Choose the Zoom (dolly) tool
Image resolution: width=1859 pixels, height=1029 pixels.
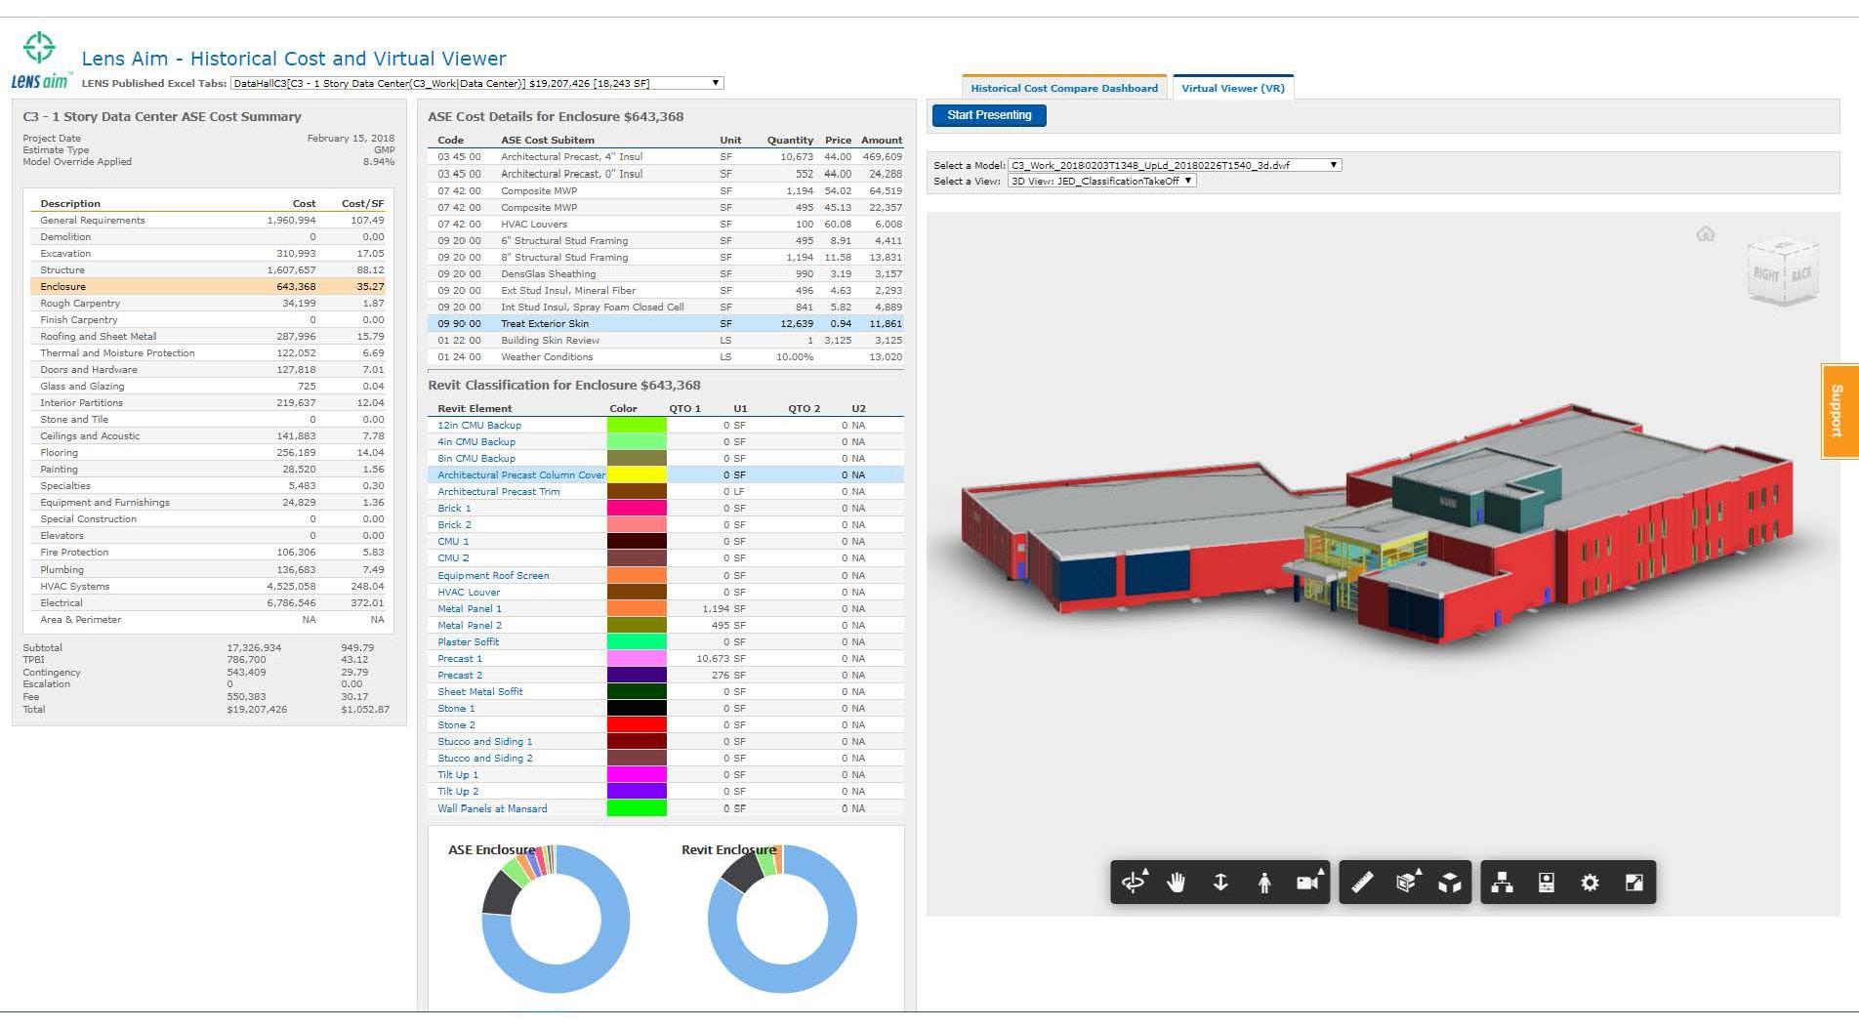pos(1220,883)
